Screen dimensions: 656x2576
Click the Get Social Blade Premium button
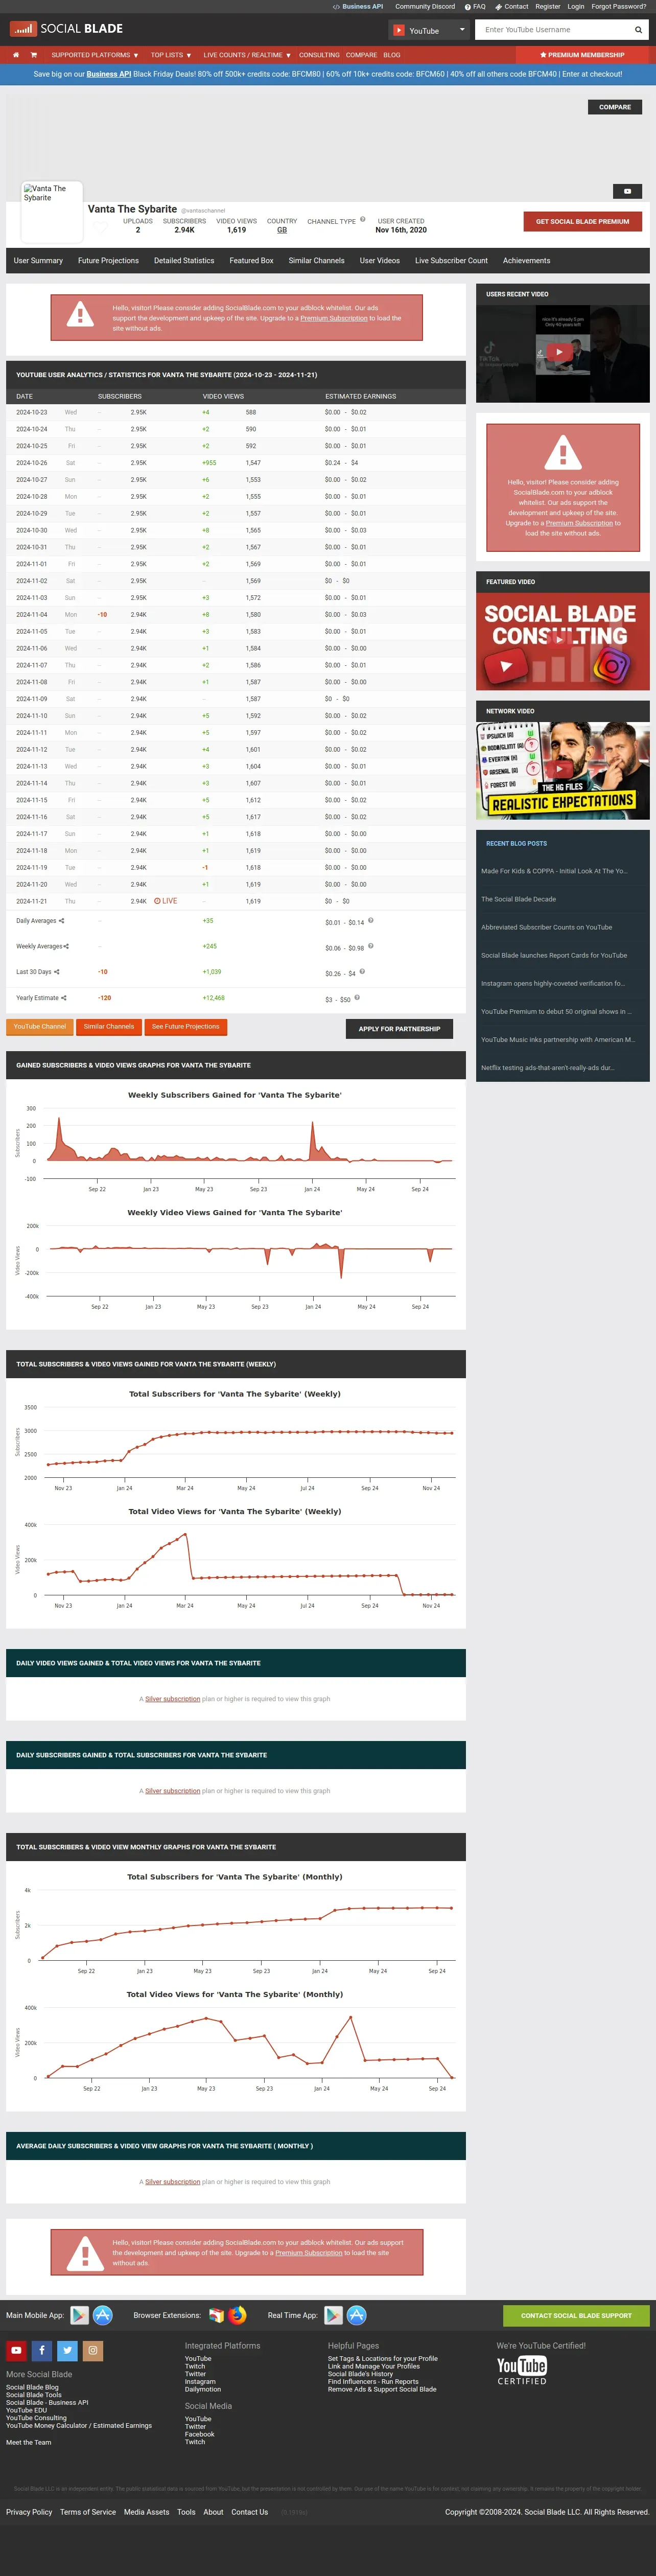point(582,222)
